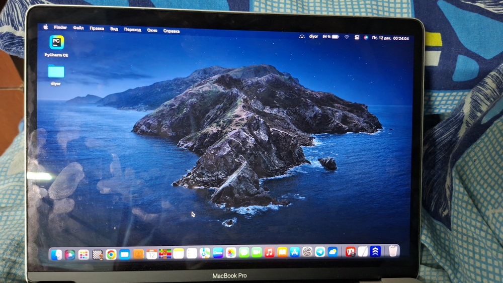Click the leftmost status icon beside diyor
503x283 pixels.
302,36
